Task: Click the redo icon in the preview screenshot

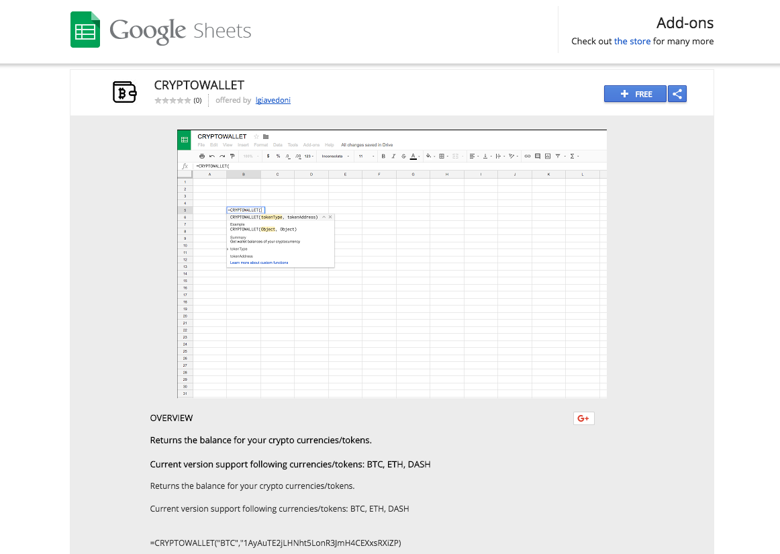Action: [222, 156]
